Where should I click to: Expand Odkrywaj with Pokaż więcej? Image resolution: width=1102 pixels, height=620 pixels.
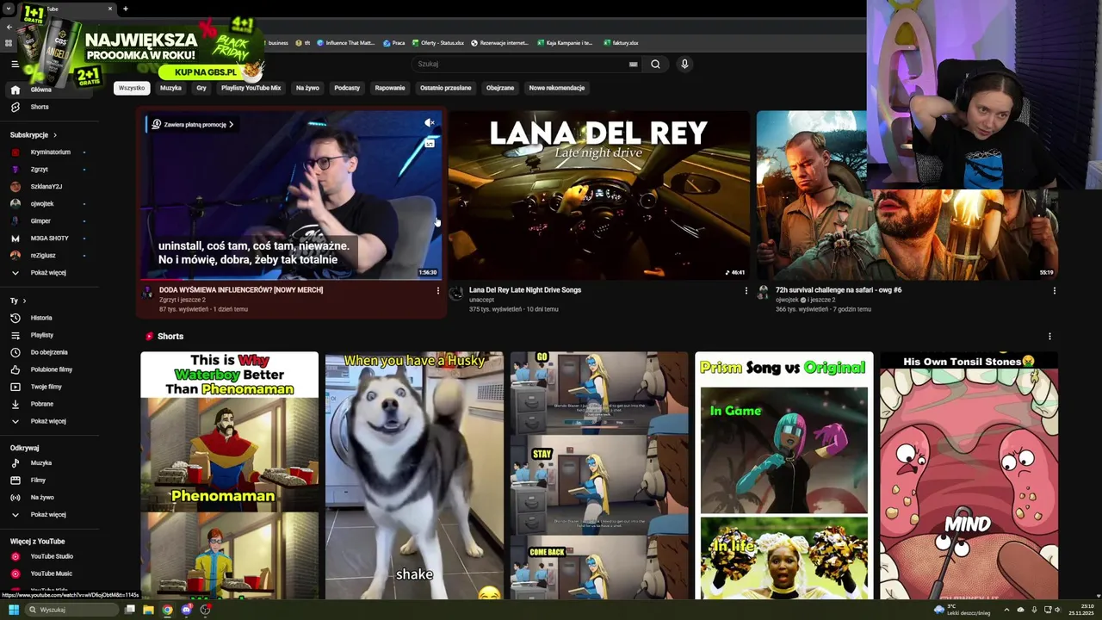(48, 514)
